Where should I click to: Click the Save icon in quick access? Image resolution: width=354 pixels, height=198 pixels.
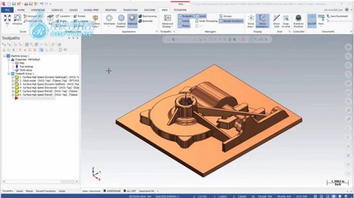[14, 4]
